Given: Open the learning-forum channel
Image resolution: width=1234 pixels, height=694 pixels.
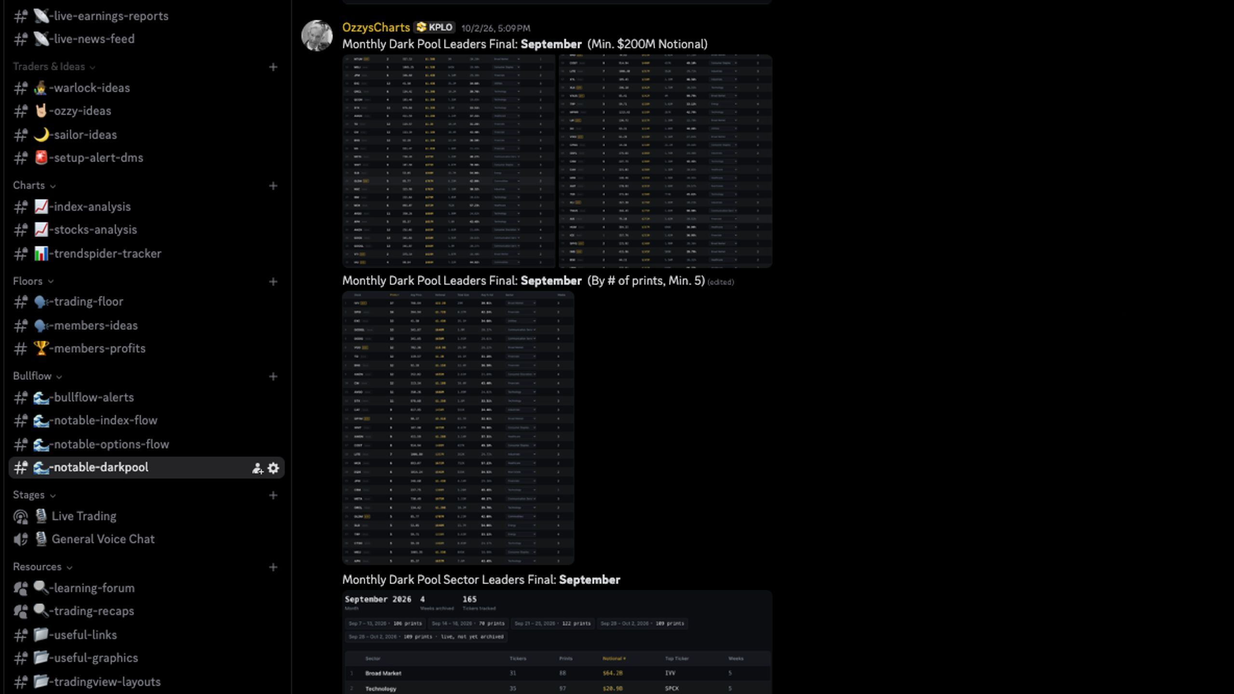Looking at the screenshot, I should pos(147,588).
